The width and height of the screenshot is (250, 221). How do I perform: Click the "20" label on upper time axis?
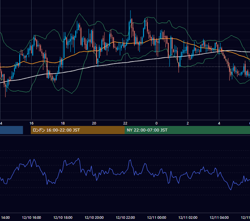coord(94,123)
